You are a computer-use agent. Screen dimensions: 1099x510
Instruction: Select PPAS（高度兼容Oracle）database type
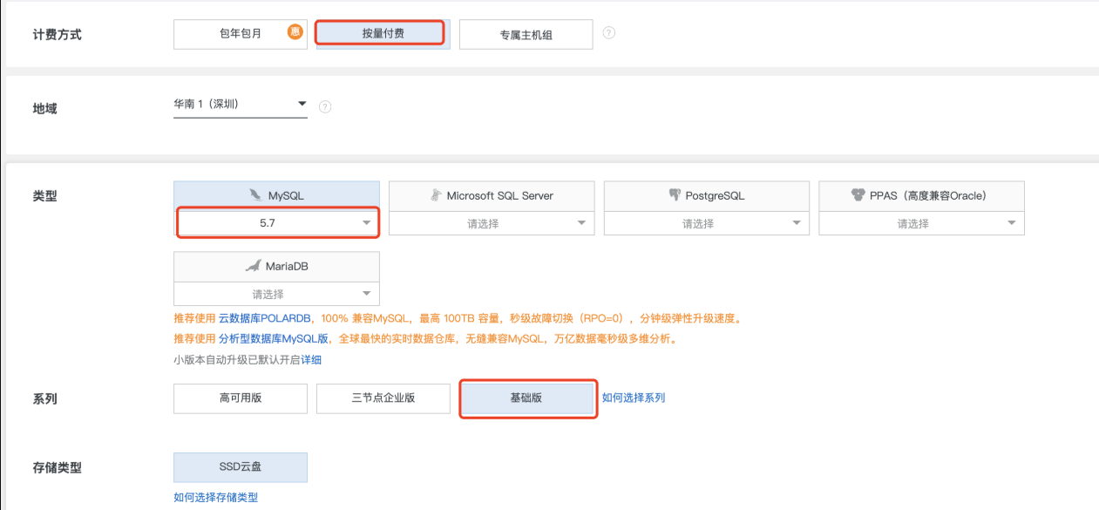[922, 195]
